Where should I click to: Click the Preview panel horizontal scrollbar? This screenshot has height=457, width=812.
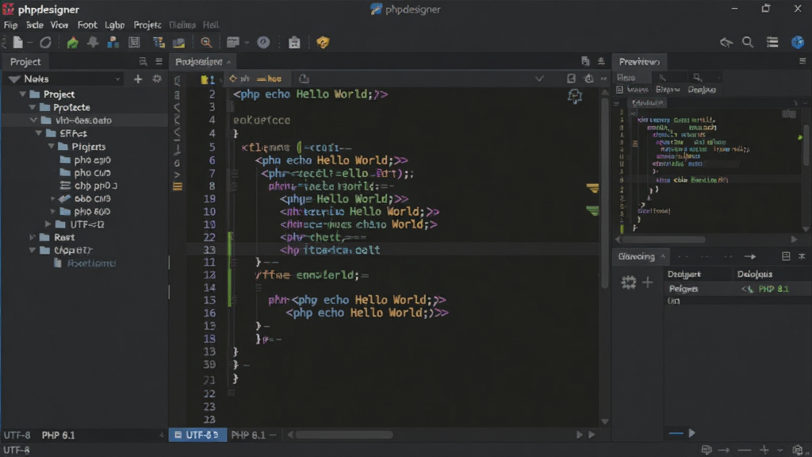[x=664, y=240]
